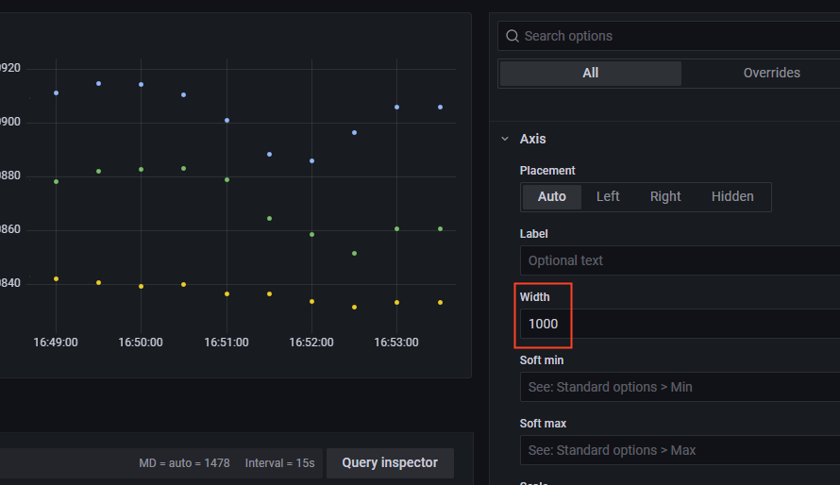Click the Soft max input field
This screenshot has height=485, width=840.
click(680, 450)
